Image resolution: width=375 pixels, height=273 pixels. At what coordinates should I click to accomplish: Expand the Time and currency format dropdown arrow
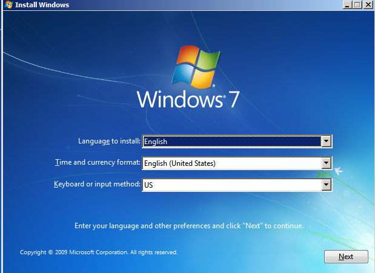pyautogui.click(x=326, y=163)
